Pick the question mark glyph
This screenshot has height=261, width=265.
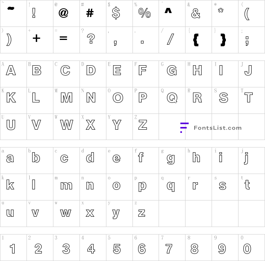coord(91,39)
